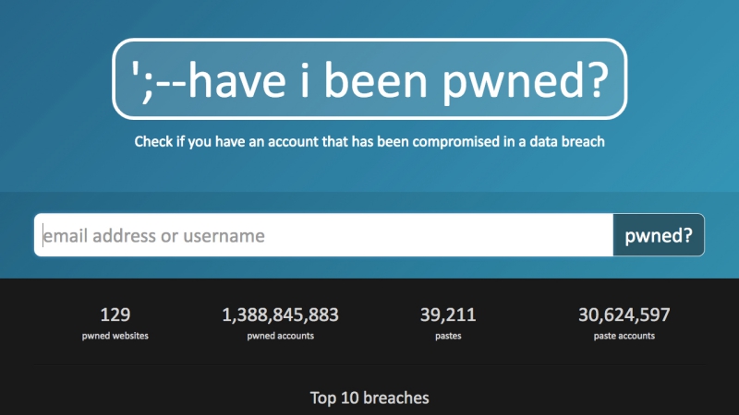Select the "pastes" label under 39,211
The width and height of the screenshot is (739, 415).
click(448, 336)
